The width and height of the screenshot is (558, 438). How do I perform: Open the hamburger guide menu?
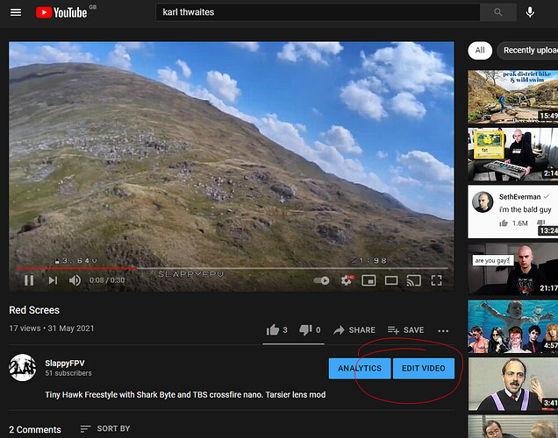point(16,12)
